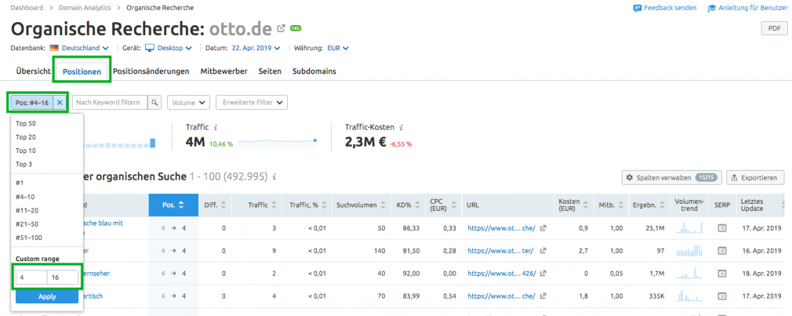Open the Datum 22. Apr. 2019 dropdown
This screenshot has height=316, width=792.
(256, 49)
